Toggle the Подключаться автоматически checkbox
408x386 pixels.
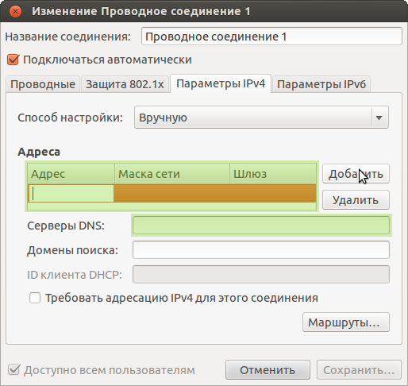coord(13,60)
